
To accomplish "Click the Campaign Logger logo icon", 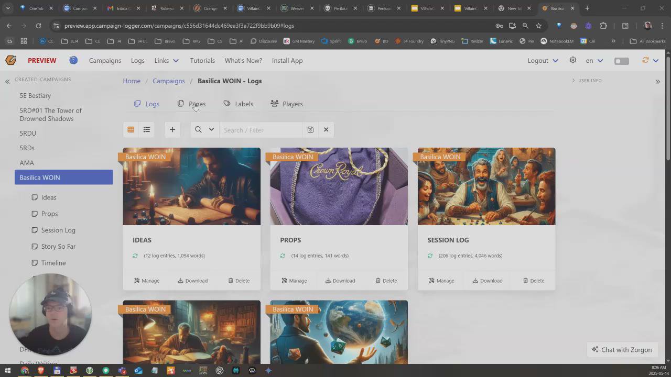I will (10, 60).
